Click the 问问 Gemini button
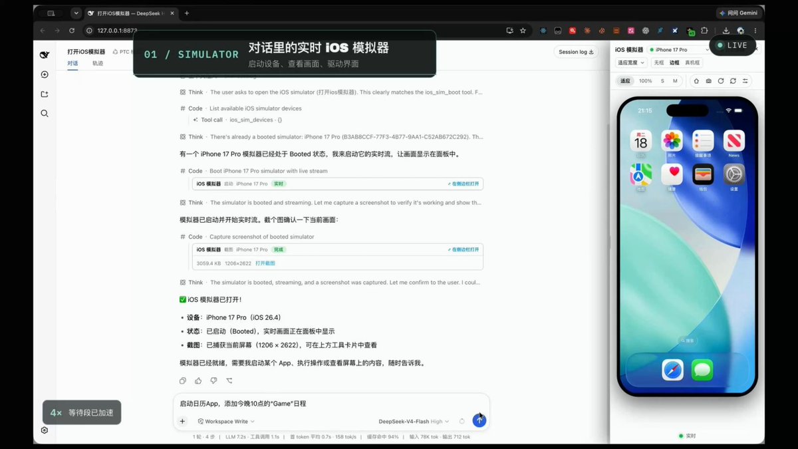The width and height of the screenshot is (798, 449). click(x=739, y=13)
